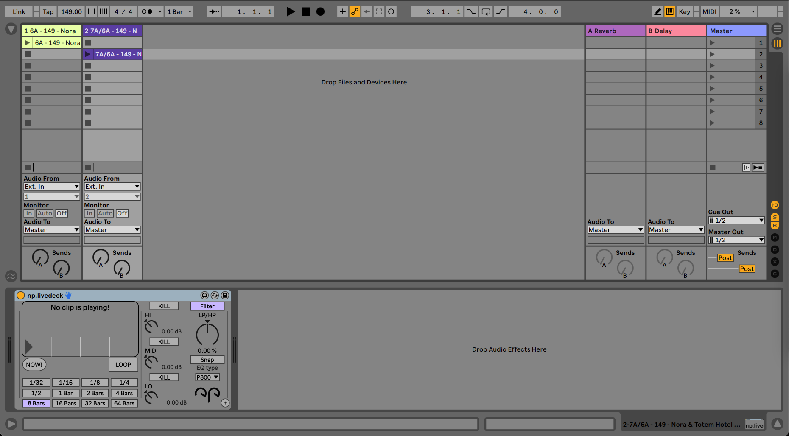Adjust the LP/HP filter knob
789x436 pixels.
207,334
